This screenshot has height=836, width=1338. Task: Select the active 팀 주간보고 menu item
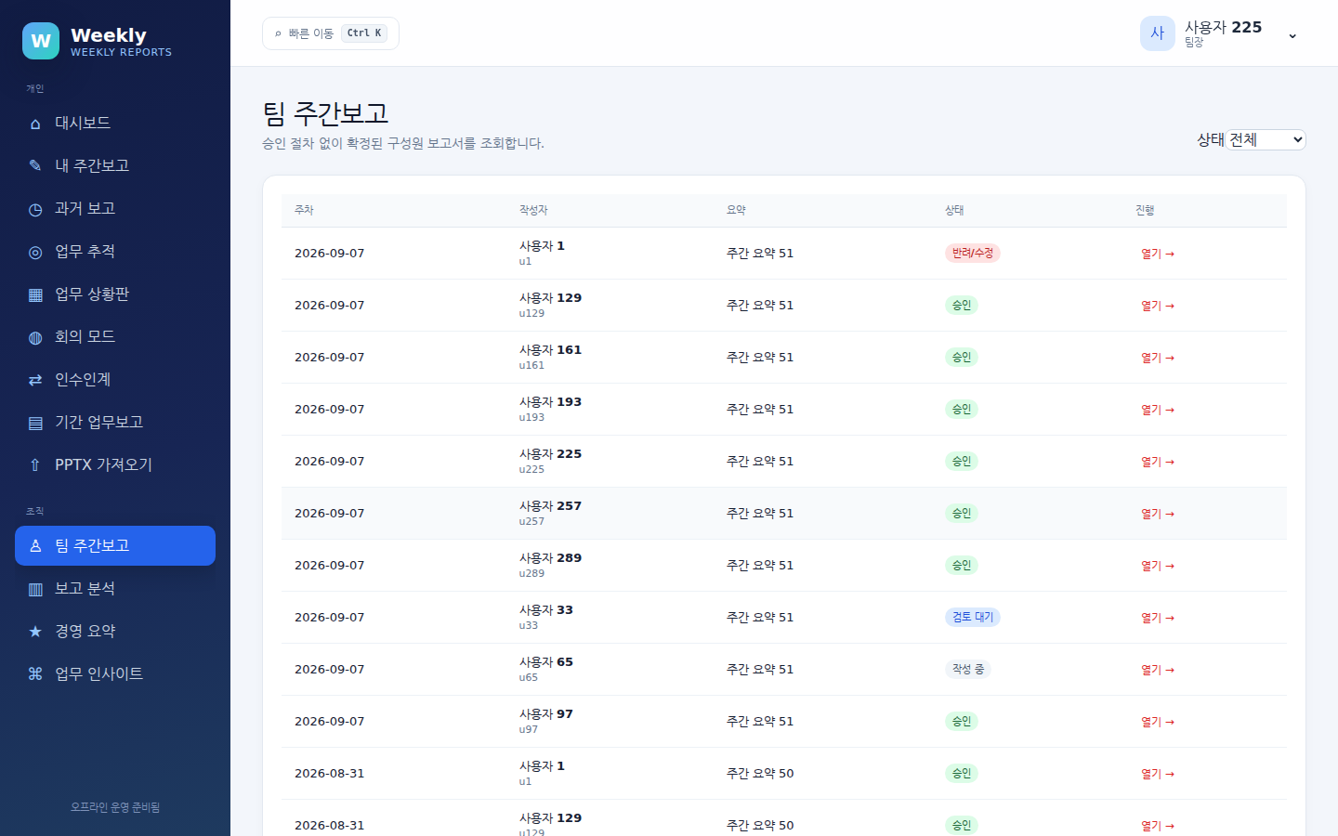(115, 545)
